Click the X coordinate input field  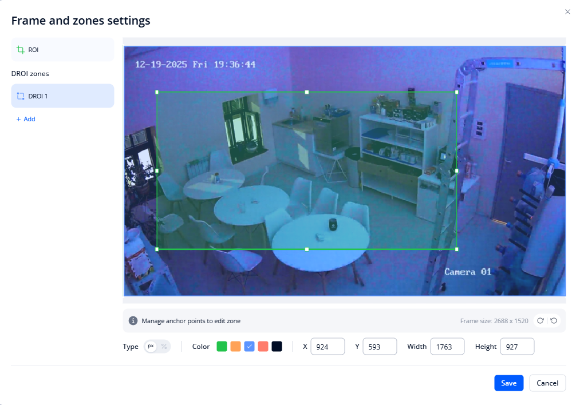point(328,346)
